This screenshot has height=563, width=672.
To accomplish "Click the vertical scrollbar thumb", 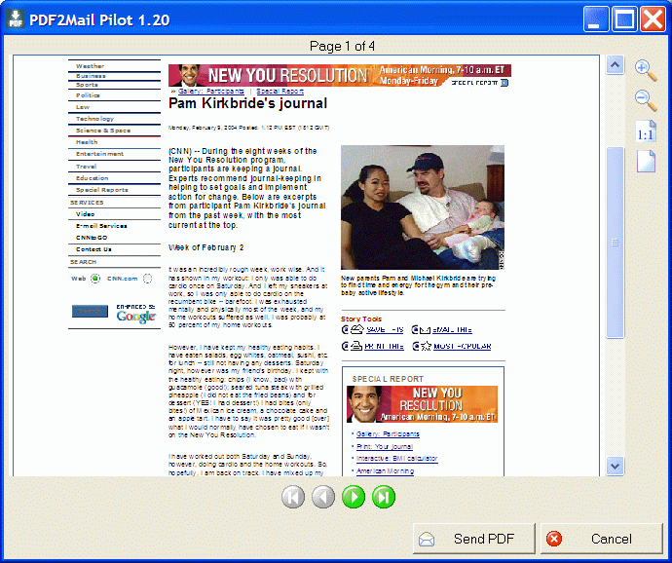I will pyautogui.click(x=615, y=243).
